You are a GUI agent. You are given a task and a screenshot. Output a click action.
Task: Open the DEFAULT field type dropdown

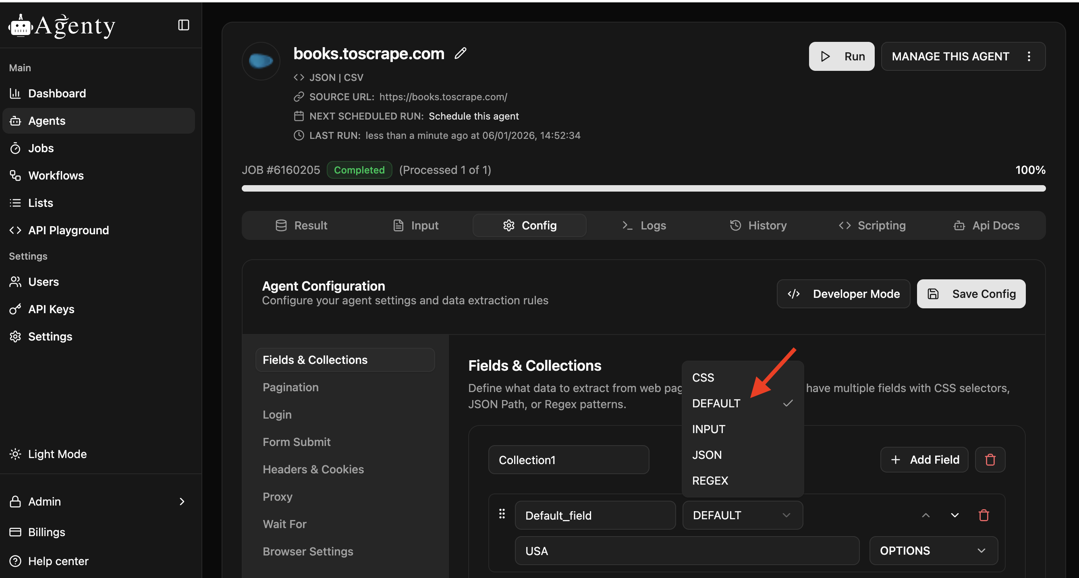pos(742,515)
